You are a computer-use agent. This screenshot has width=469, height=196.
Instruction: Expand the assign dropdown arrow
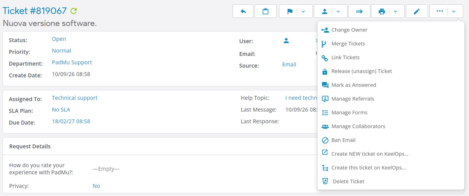pyautogui.click(x=338, y=11)
